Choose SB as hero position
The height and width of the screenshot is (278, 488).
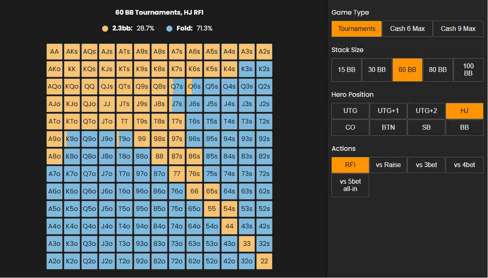(426, 127)
